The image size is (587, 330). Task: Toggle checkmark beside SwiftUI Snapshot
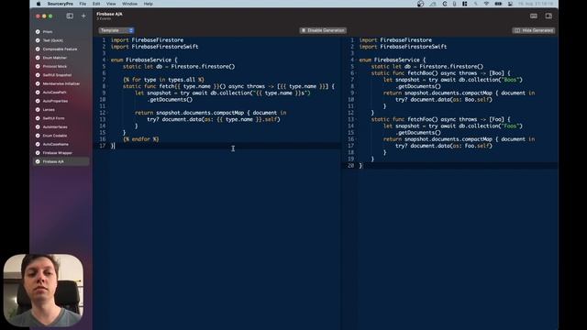(38, 75)
